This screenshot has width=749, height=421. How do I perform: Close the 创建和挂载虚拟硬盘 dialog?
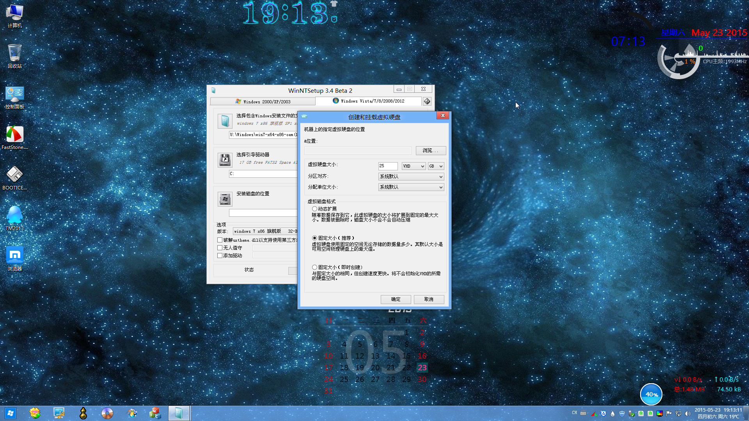(x=443, y=115)
